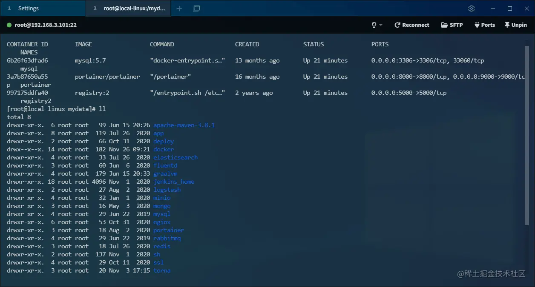Click container ID 997175ddfa40
Viewport: 535px width, 287px height.
point(27,93)
